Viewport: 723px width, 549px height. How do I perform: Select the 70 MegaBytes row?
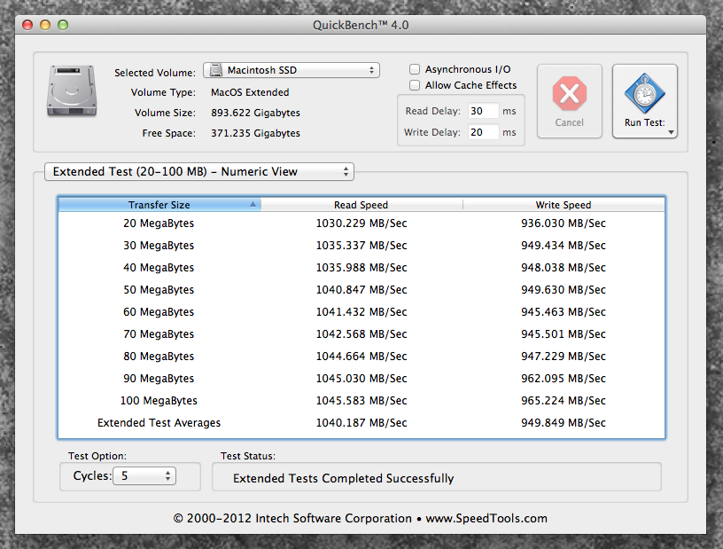[361, 333]
